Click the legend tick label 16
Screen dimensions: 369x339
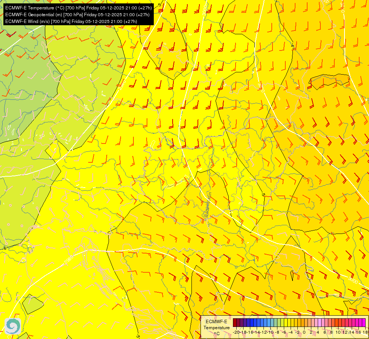tap(358, 332)
